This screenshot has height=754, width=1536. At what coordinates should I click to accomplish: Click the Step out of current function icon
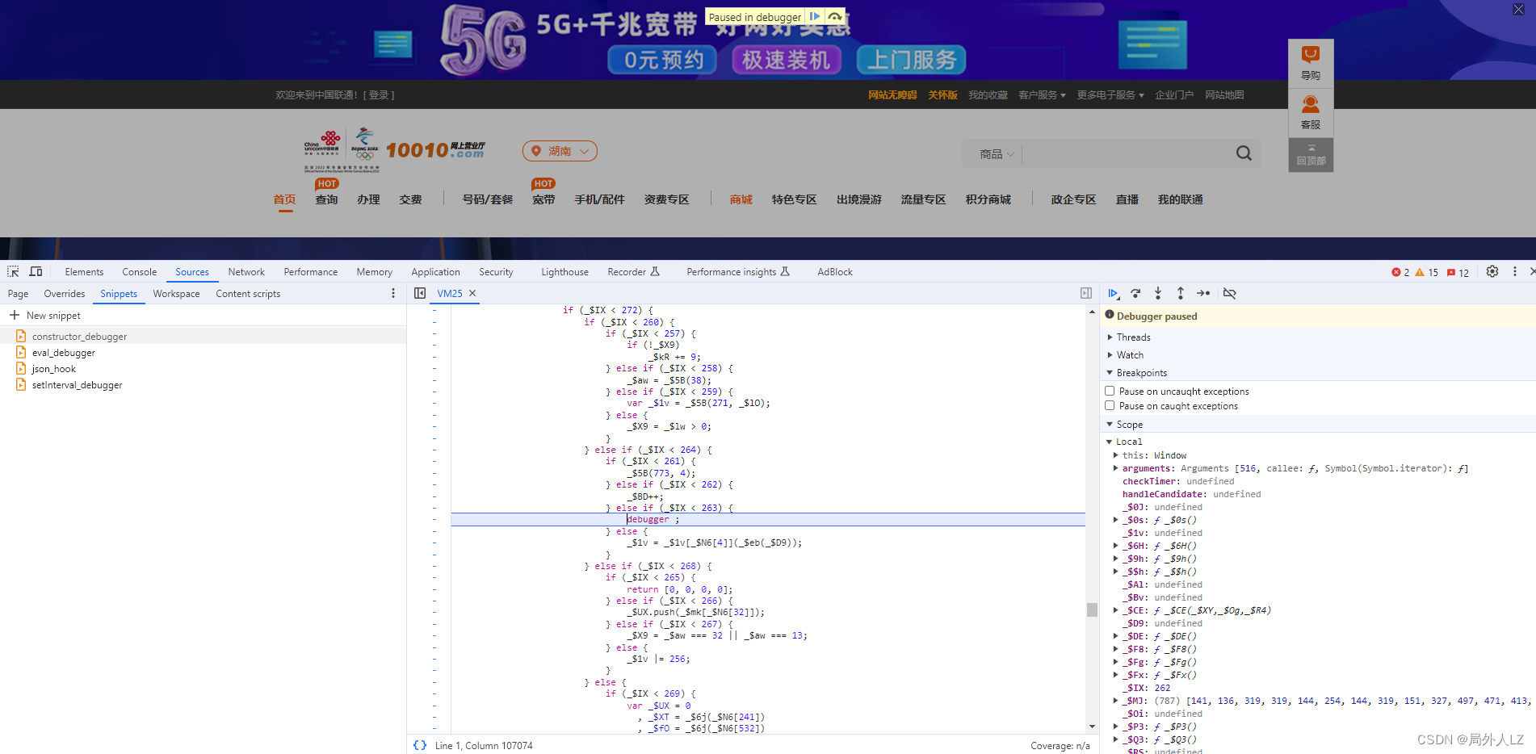pyautogui.click(x=1181, y=293)
